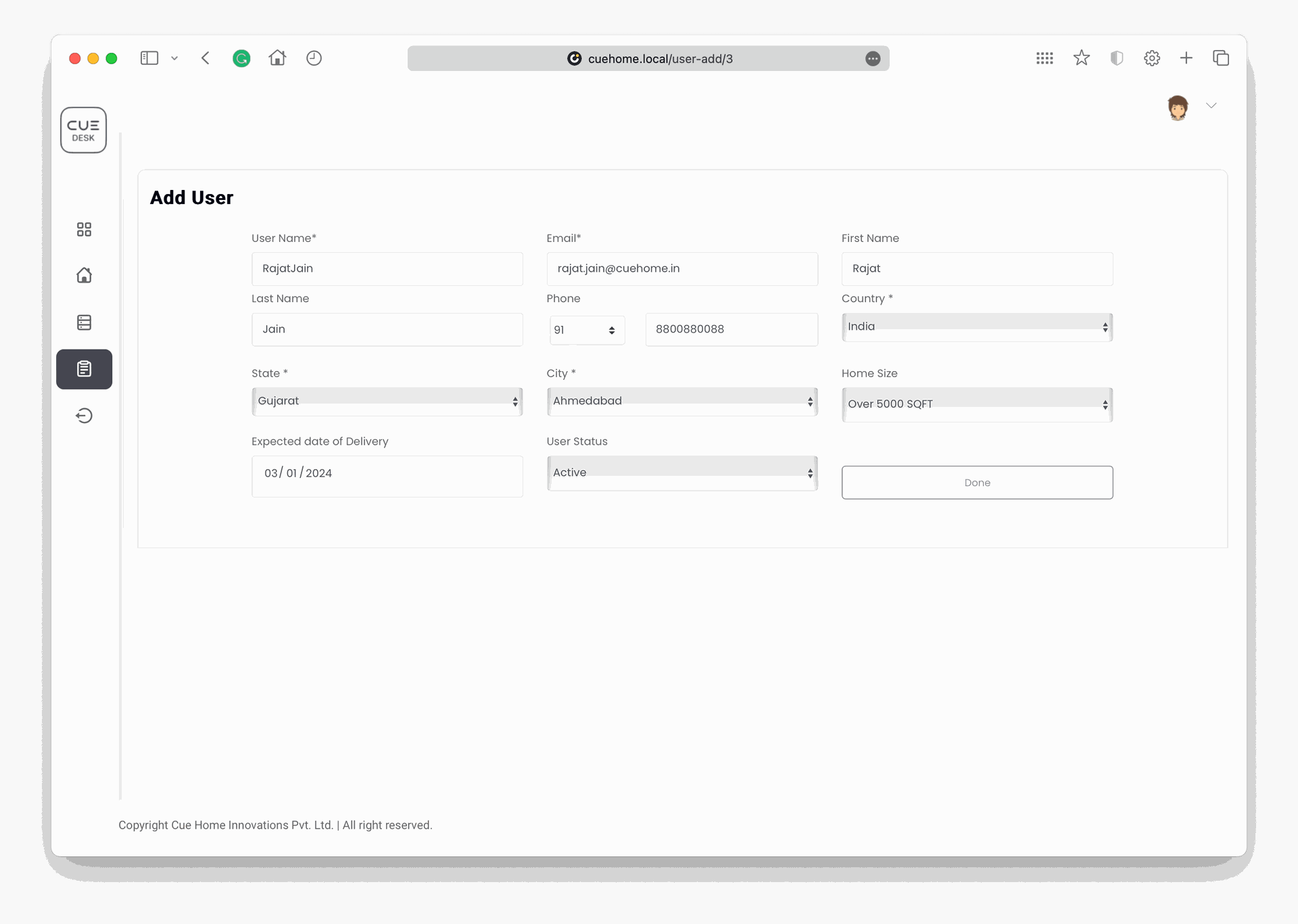Expand the user avatar menu chevron

(x=1211, y=105)
